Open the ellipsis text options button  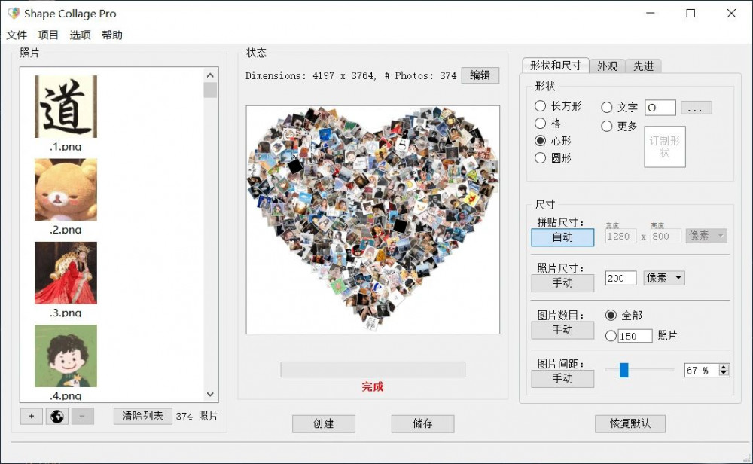coord(696,108)
